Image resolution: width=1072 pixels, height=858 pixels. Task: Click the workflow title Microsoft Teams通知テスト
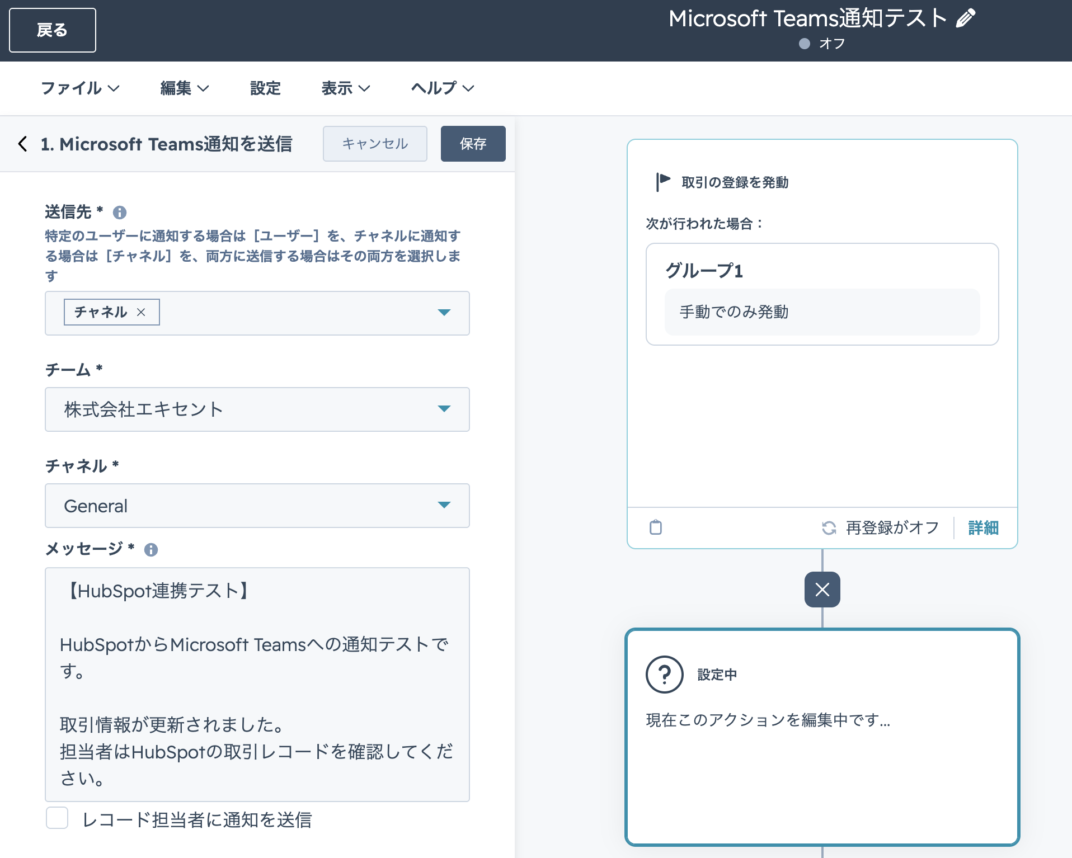click(x=808, y=18)
